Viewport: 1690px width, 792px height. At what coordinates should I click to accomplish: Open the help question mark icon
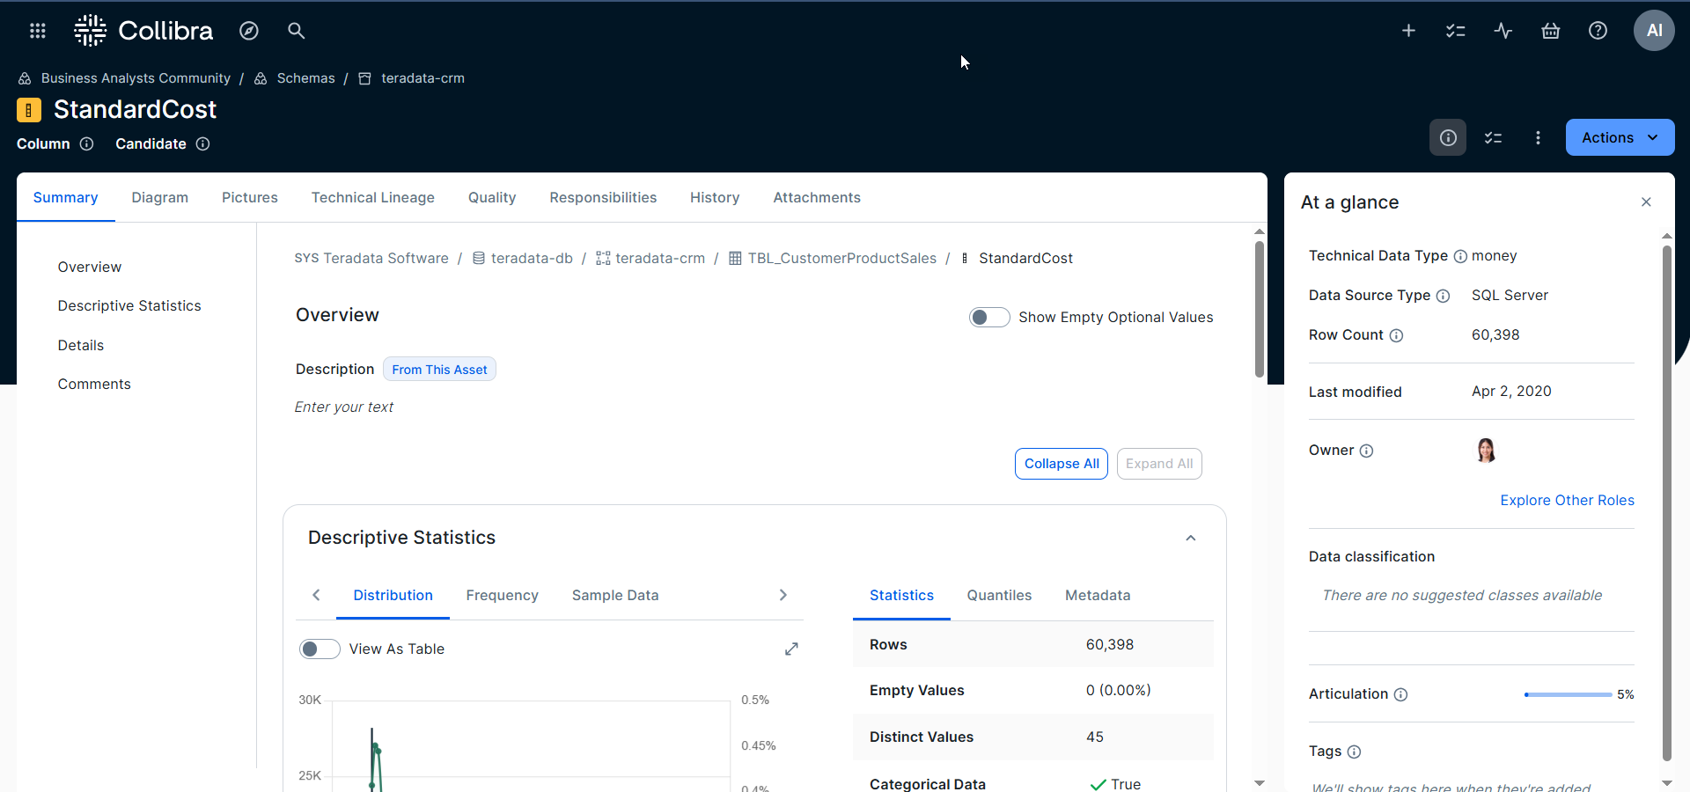[x=1598, y=31]
